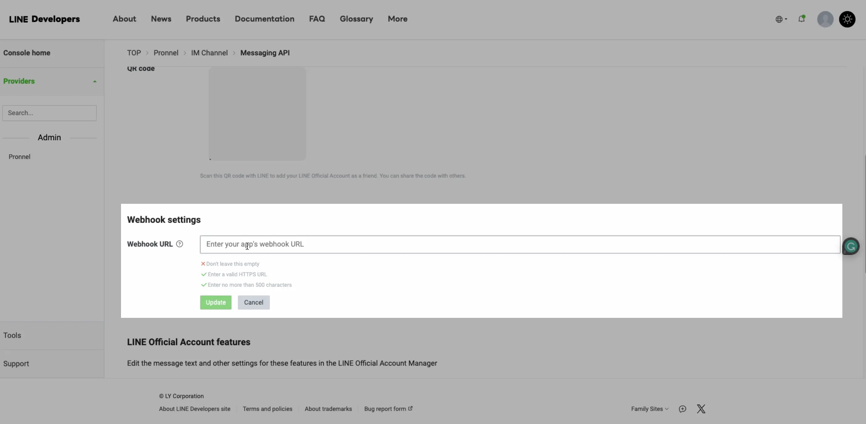
Task: Open the News section
Action: pos(161,19)
